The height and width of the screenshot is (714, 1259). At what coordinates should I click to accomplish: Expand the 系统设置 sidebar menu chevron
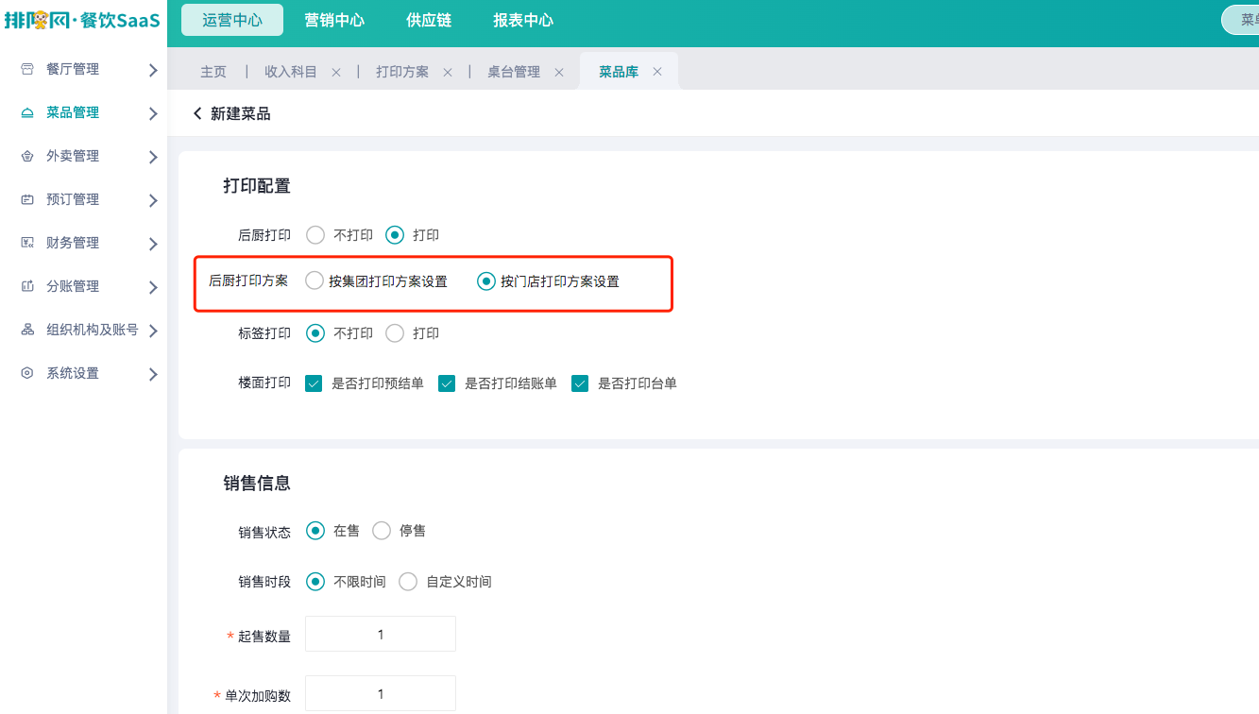(153, 374)
